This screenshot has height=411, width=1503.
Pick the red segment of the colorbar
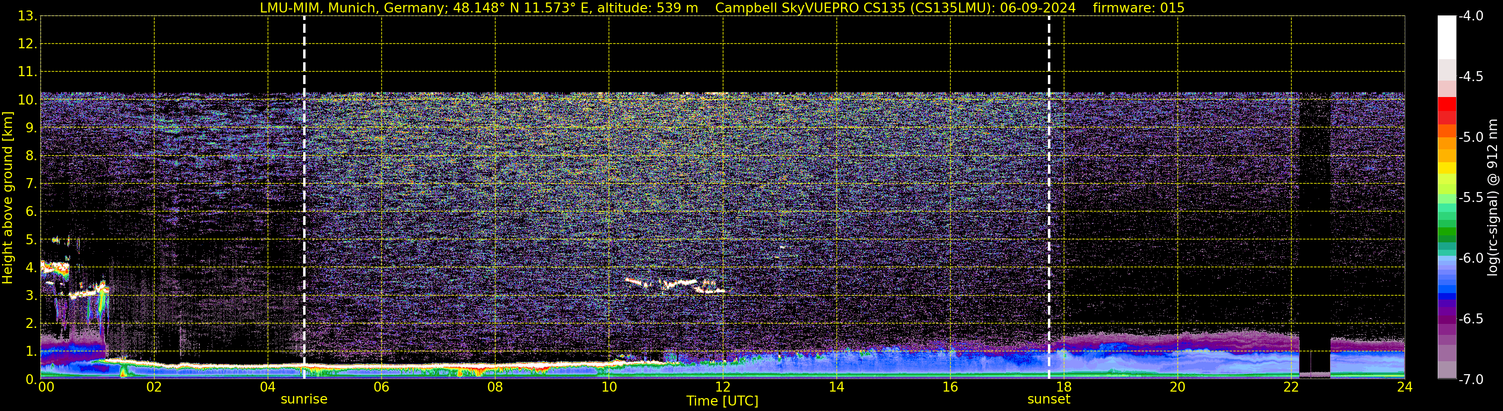point(1446,104)
